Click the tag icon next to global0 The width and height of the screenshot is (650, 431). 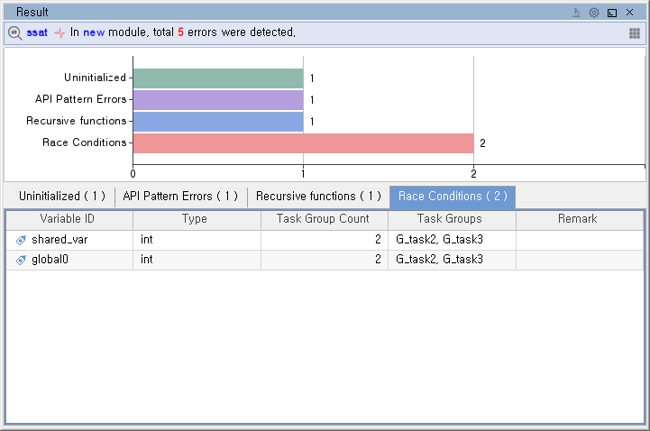point(21,260)
